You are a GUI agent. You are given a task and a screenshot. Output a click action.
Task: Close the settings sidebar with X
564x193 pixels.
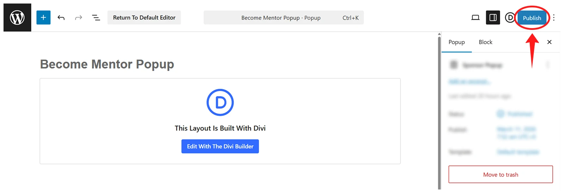click(x=549, y=42)
